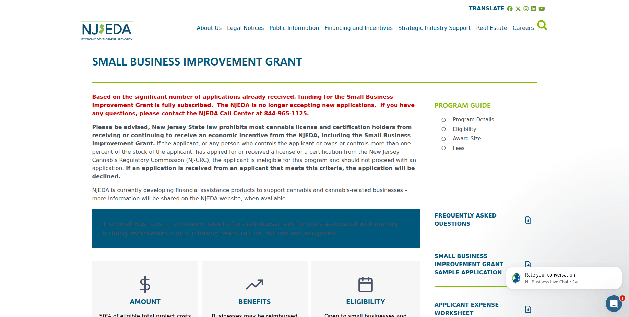Open the NJEDA Facebook page icon
Screen dimensions: 629x317
(510, 9)
